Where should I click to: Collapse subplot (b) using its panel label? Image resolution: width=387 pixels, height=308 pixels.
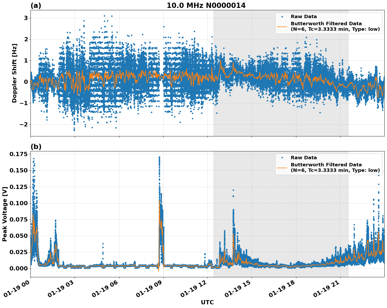pos(36,147)
